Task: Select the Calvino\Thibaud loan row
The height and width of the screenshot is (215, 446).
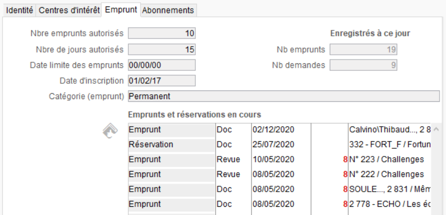Action: (280, 129)
